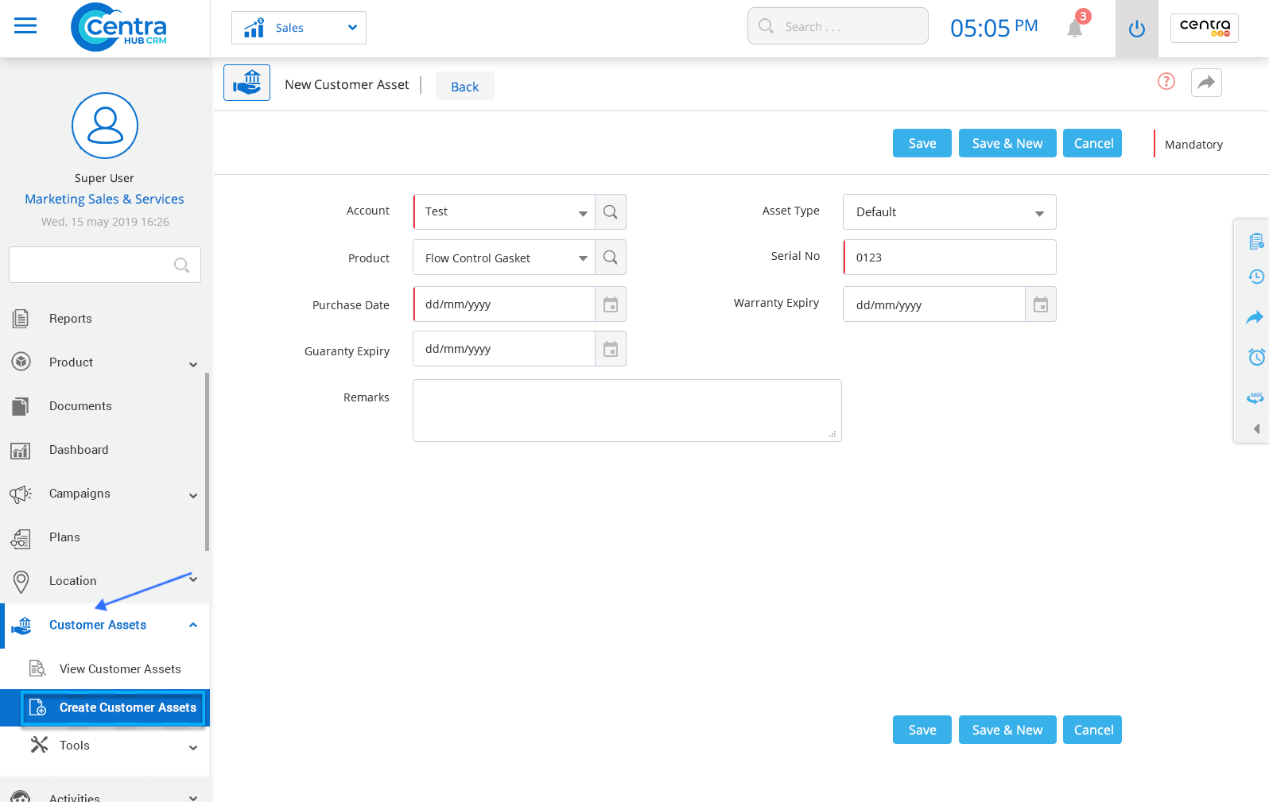Open the Product dropdown

click(x=504, y=258)
